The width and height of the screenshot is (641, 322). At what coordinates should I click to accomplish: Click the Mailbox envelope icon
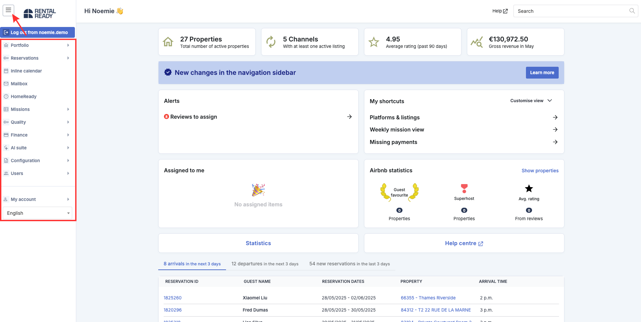point(6,84)
